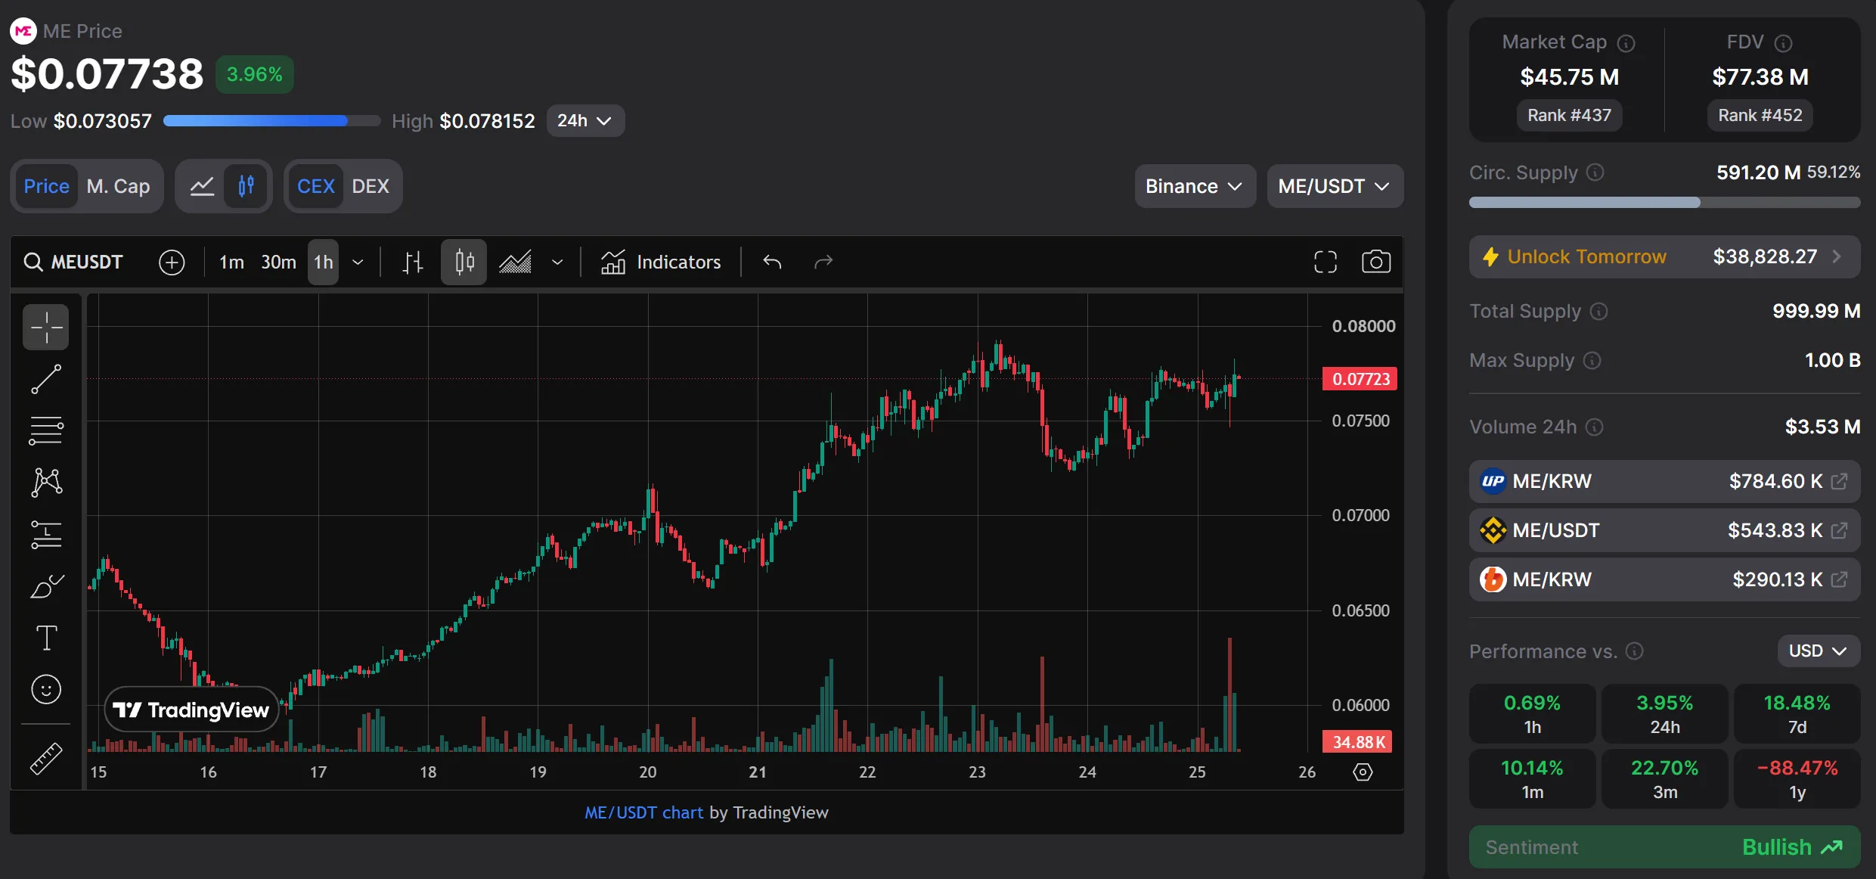This screenshot has width=1876, height=879.
Task: Select the crosshair cursor tool
Action: coord(46,327)
